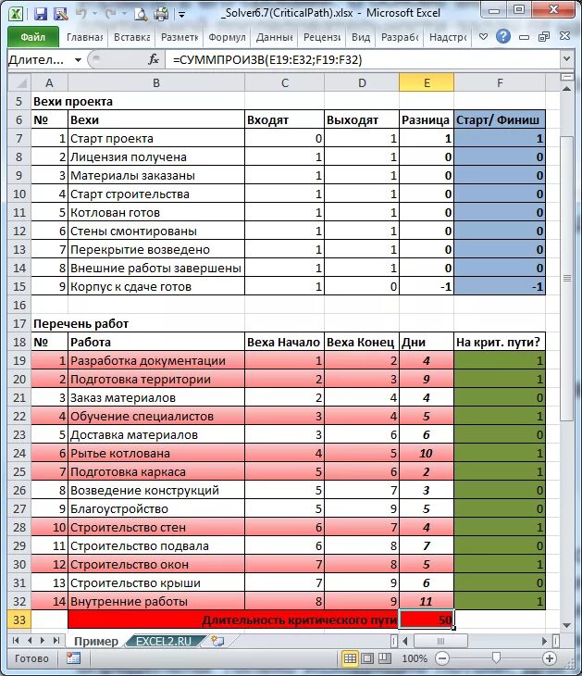The width and height of the screenshot is (582, 676).
Task: Open the Undo history dropdown arrow
Action: point(94,14)
